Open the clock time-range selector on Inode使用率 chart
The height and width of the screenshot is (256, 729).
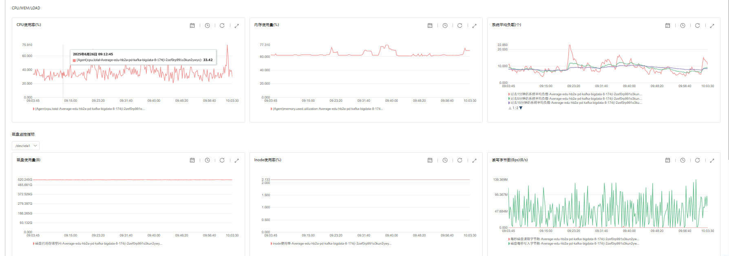445,160
